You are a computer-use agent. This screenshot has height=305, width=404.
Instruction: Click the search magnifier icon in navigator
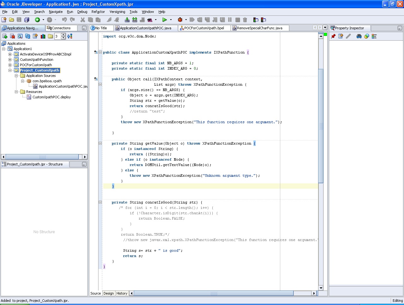click(20, 36)
